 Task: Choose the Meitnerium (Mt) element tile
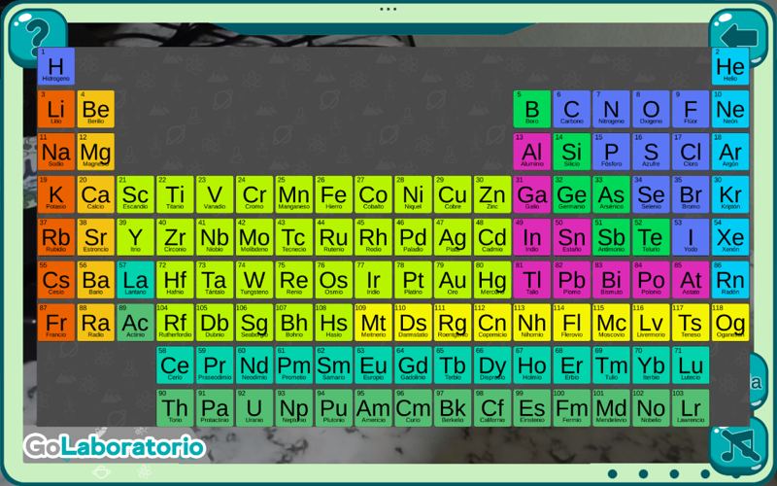[x=373, y=323]
